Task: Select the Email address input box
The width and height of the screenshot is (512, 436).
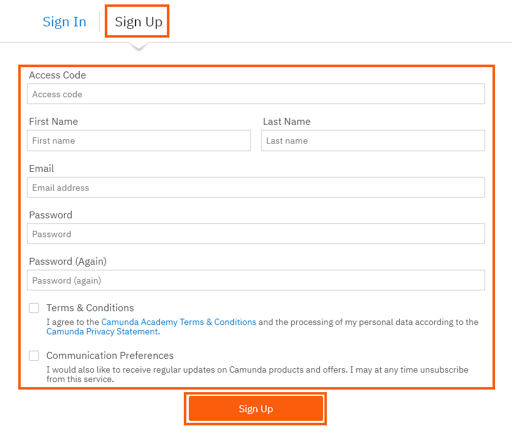Action: point(255,188)
